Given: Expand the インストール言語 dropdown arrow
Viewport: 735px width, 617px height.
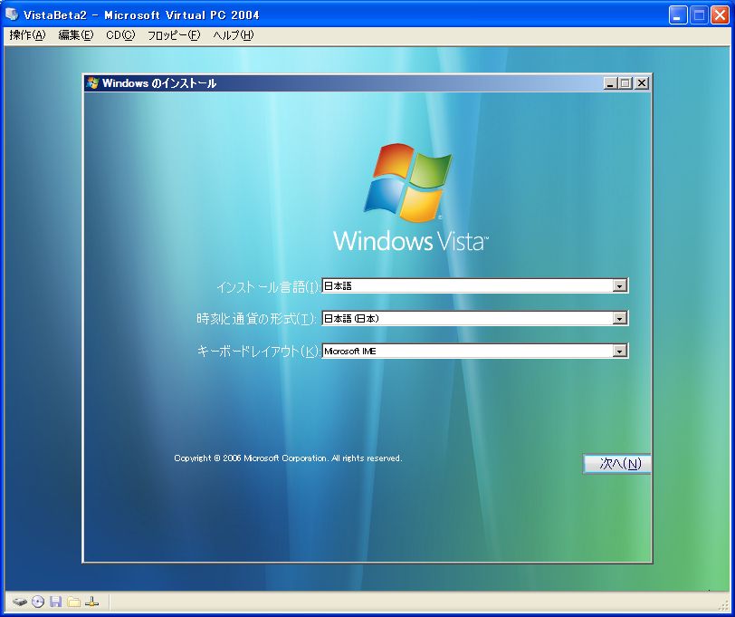Looking at the screenshot, I should [620, 285].
